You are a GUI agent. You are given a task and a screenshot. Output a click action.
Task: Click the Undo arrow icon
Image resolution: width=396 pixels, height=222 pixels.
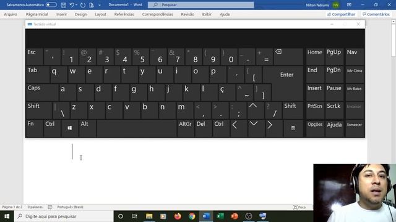click(72, 5)
